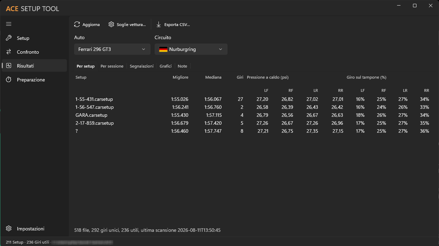439x246 pixels.
Task: Click the Aggiorna button label
Action: coord(91,25)
